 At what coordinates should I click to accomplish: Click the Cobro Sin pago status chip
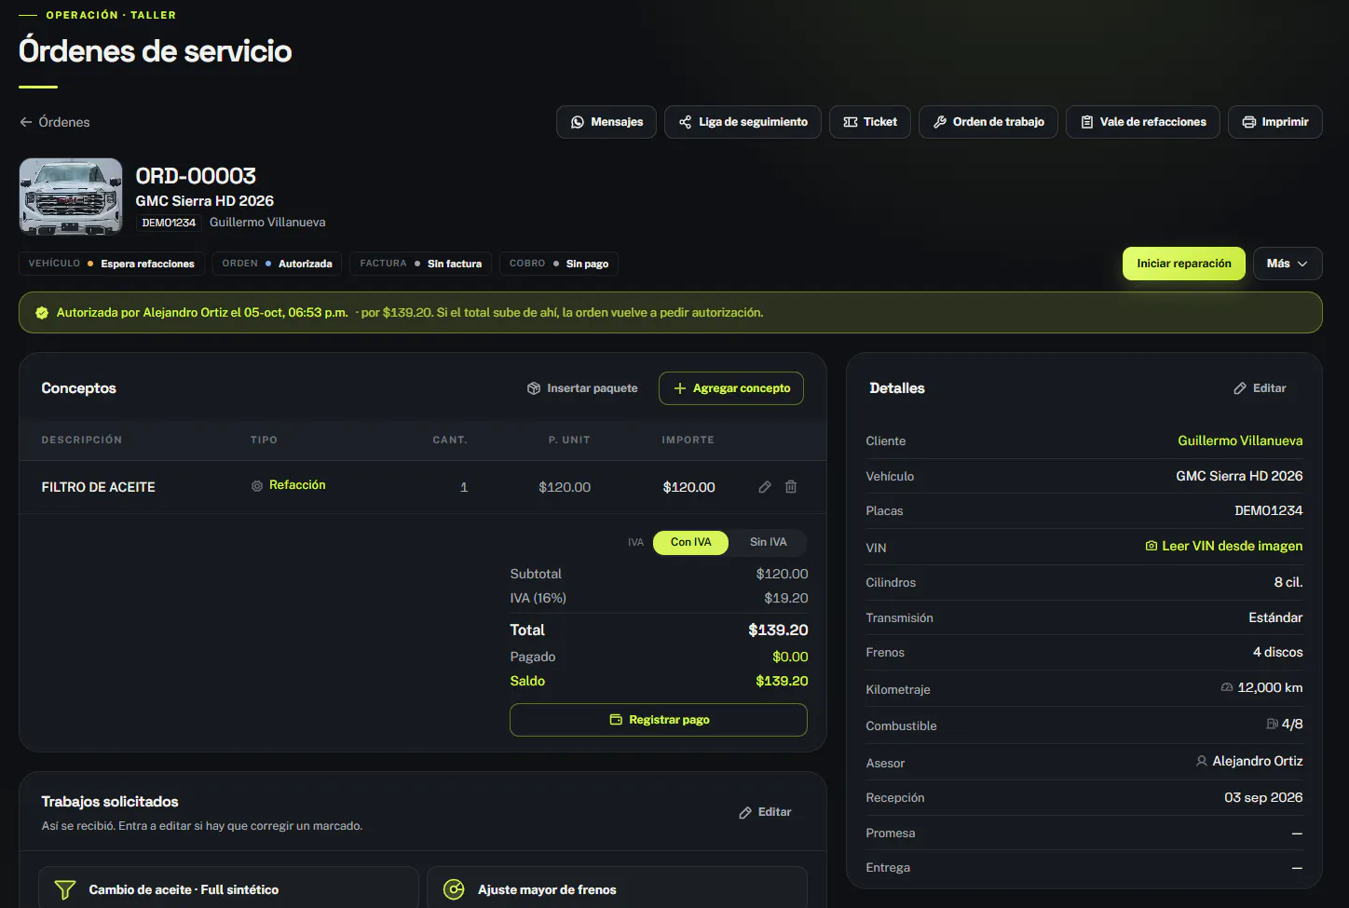559,264
